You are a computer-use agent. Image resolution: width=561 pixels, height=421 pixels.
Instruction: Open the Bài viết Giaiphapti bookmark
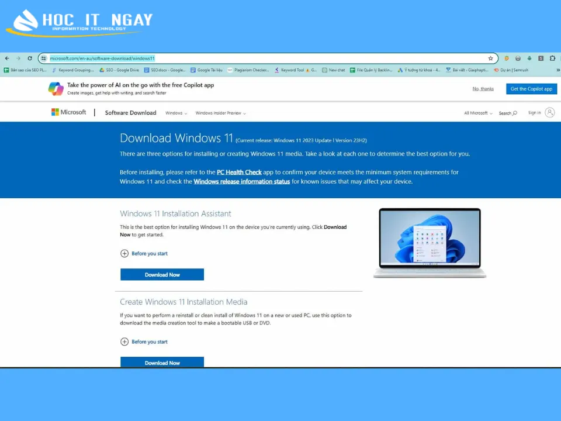pyautogui.click(x=467, y=70)
